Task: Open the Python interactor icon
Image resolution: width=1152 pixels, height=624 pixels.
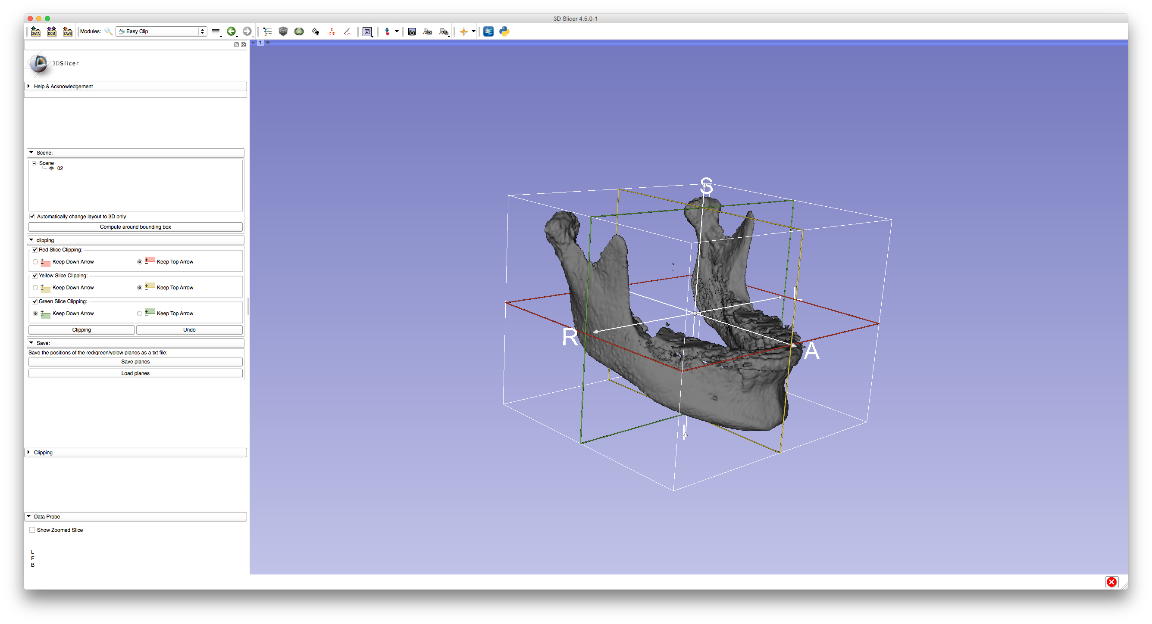Action: click(504, 31)
